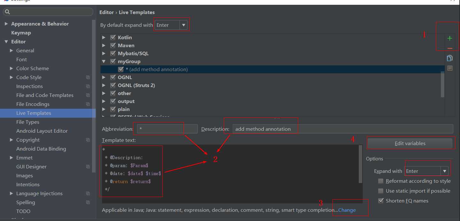The width and height of the screenshot is (460, 221).
Task: Collapse the Editor settings section
Action: tap(6, 42)
